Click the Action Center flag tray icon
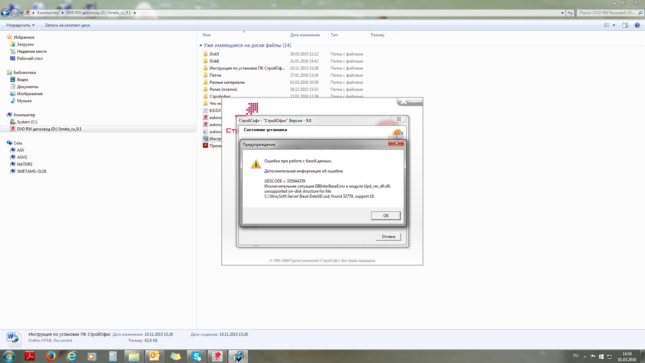The image size is (645, 363). coord(593,356)
